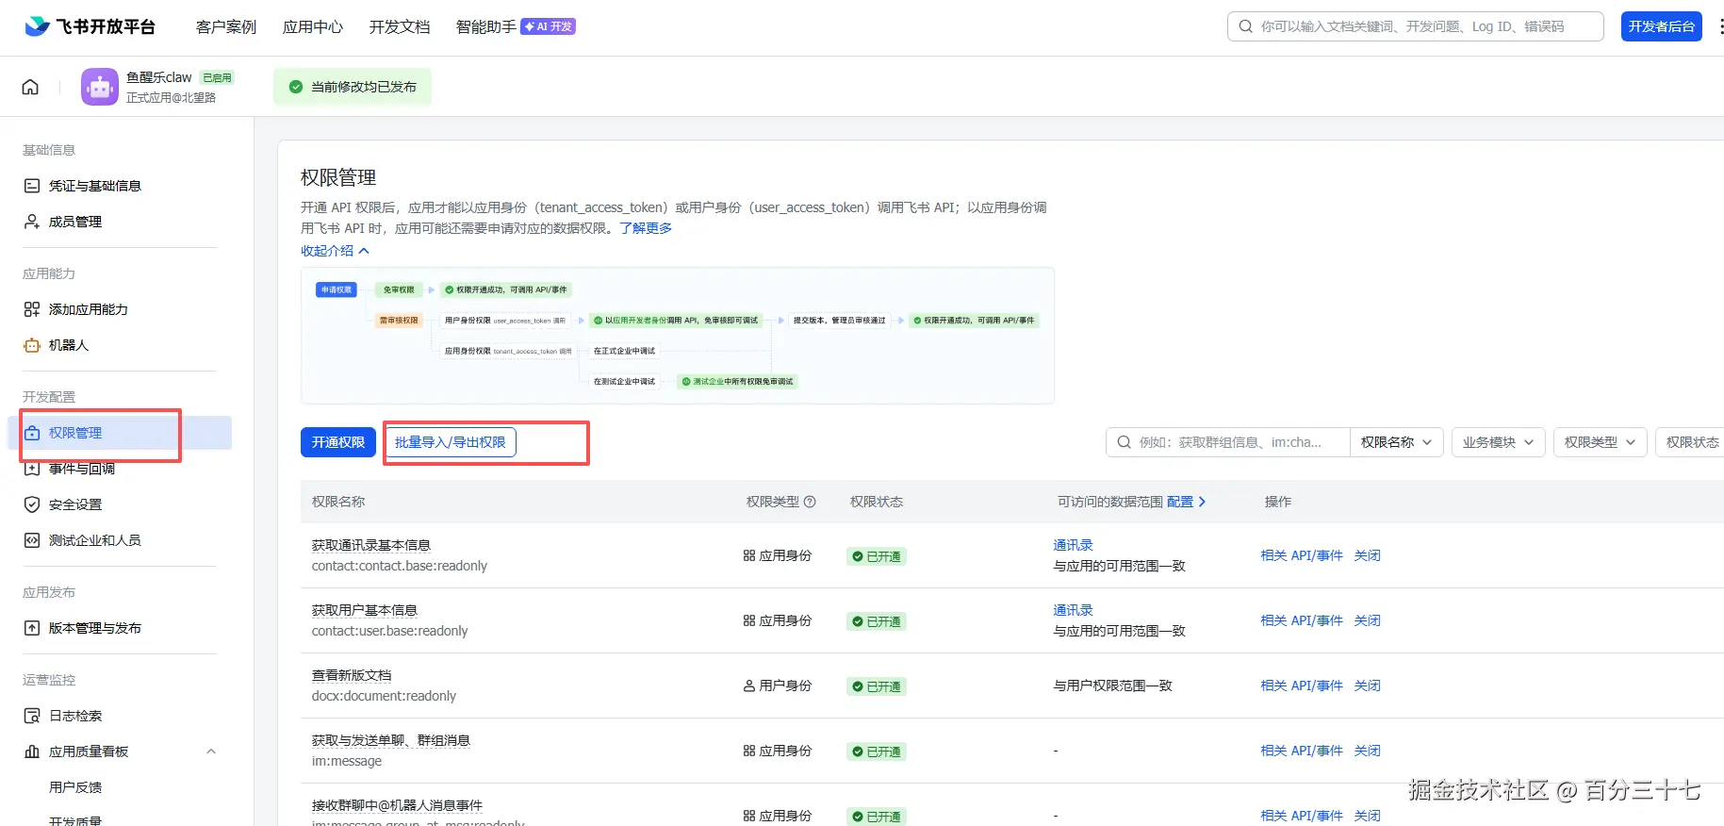Click the 应用质量看板 chart icon
This screenshot has height=826, width=1724.
[x=32, y=752]
